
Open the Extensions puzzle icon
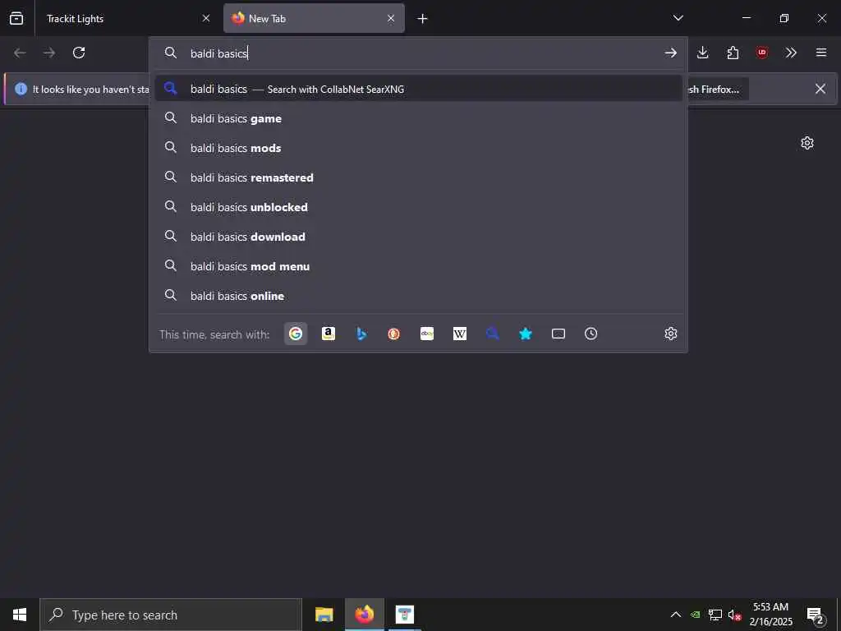pos(733,53)
